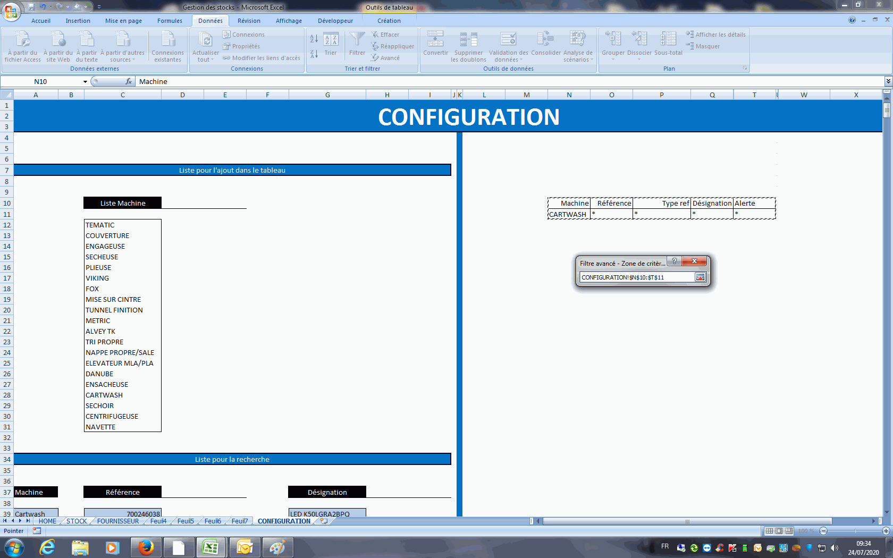The width and height of the screenshot is (893, 558).
Task: Open the Révision ribbon tab
Action: click(x=249, y=21)
